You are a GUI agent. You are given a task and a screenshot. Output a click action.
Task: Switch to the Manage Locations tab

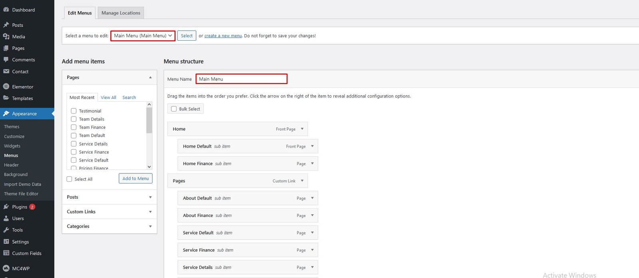(x=121, y=13)
